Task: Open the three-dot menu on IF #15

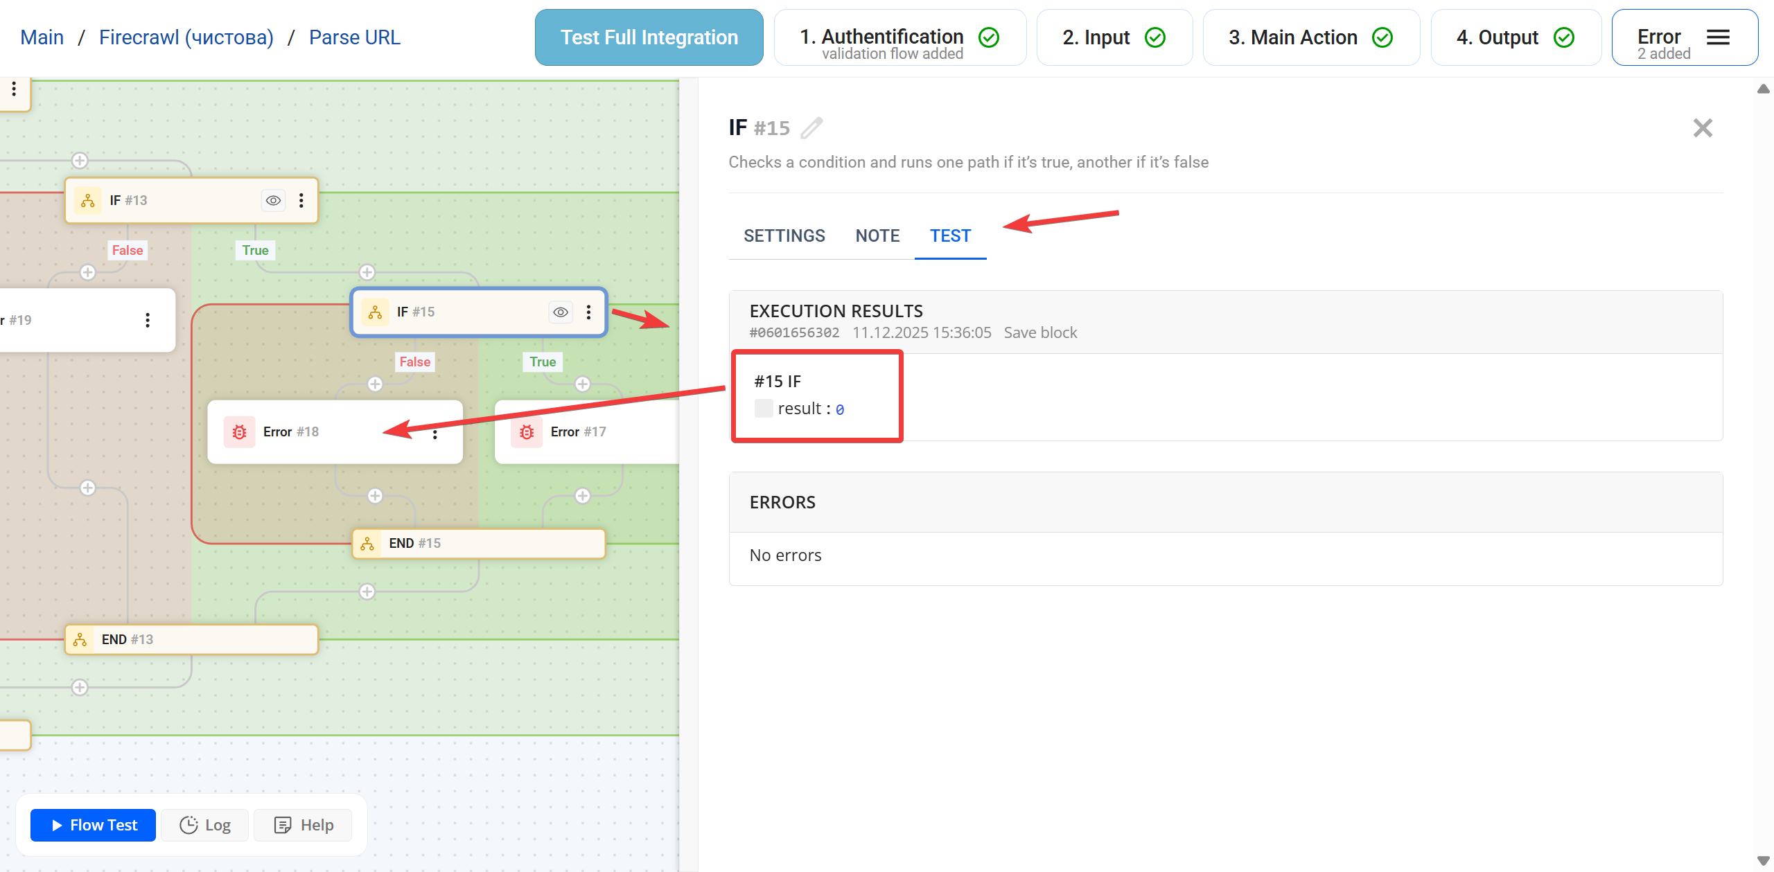Action: pyautogui.click(x=589, y=312)
